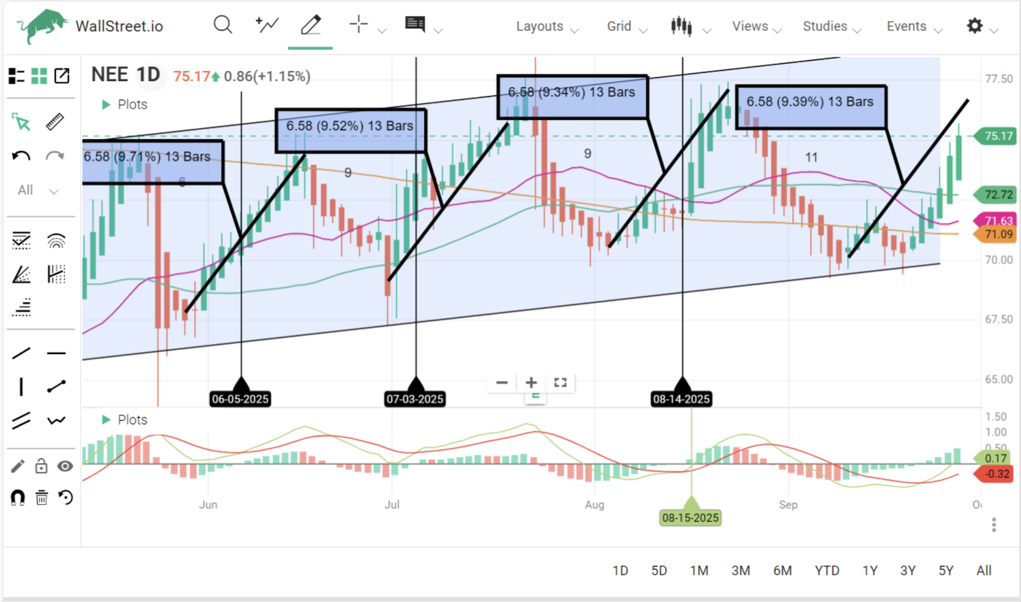Click the search magnifier icon

click(x=223, y=25)
